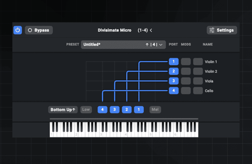Toggle port 1 for Violin 1

[x=173, y=62]
